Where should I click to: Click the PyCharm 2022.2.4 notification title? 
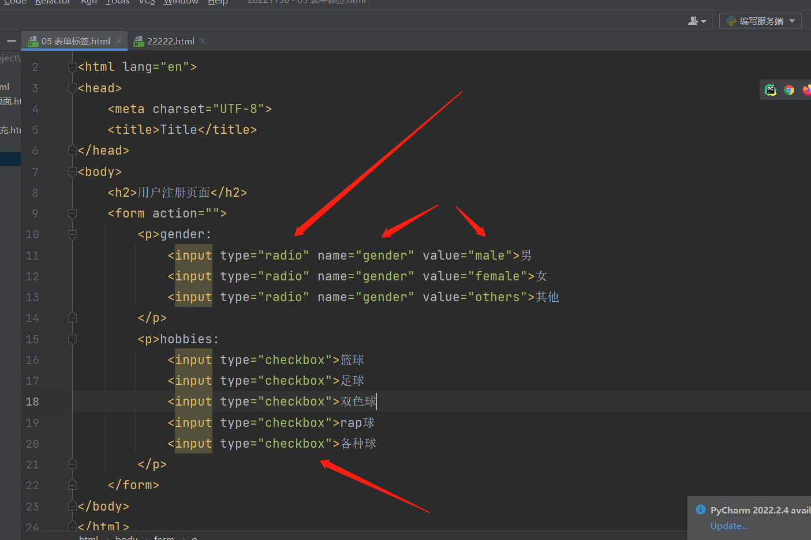[x=760, y=510]
